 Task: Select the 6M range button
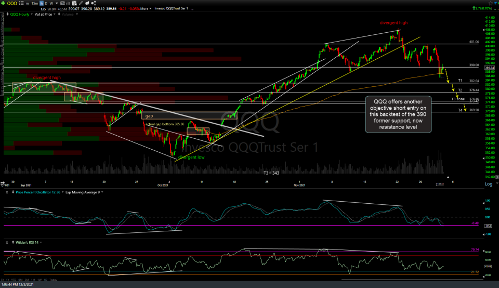[20, 280]
